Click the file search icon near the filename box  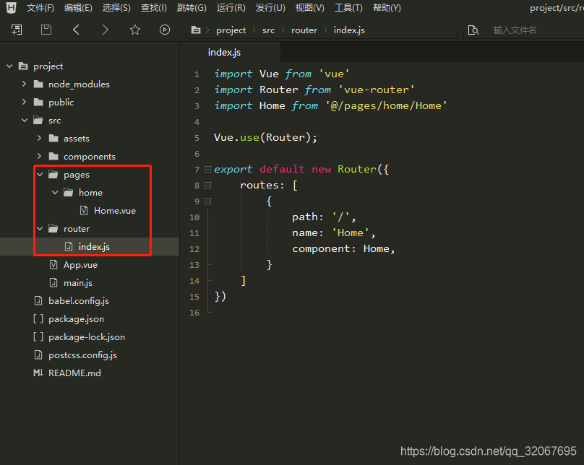click(473, 30)
